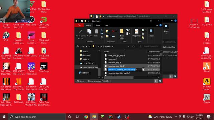Open BO2 Zombies Menu folder on desktop
214x120 pixels.
tap(44, 7)
